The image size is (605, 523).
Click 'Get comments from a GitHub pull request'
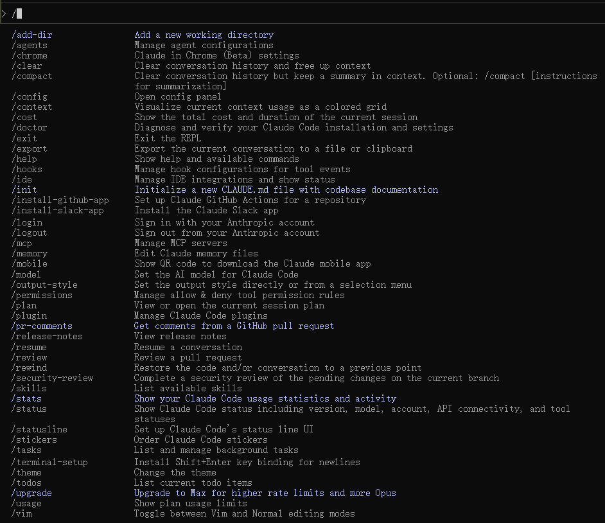[x=234, y=326]
